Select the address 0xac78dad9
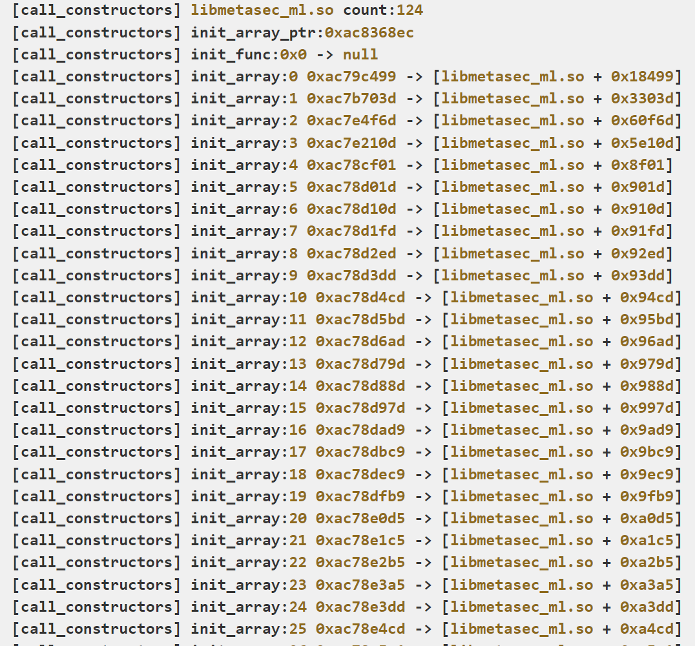695x646 pixels. 360,430
